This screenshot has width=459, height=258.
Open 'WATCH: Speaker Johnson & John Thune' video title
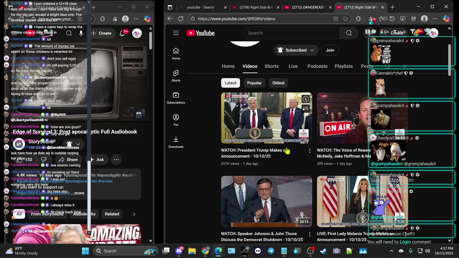(x=262, y=236)
